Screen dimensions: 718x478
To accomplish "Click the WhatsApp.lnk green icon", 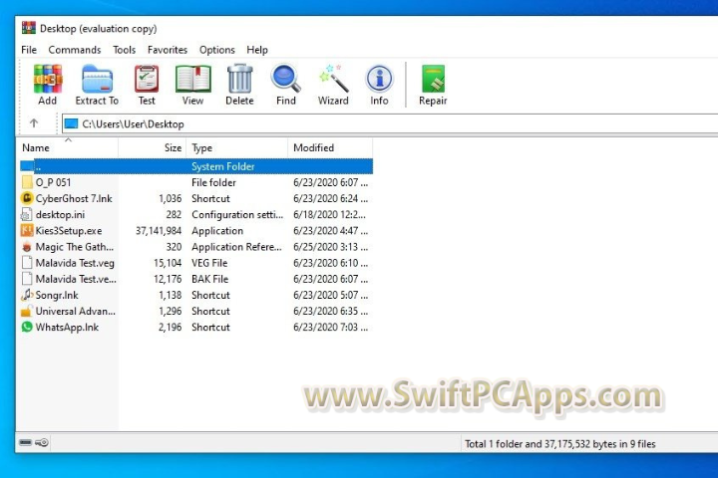I will [27, 327].
